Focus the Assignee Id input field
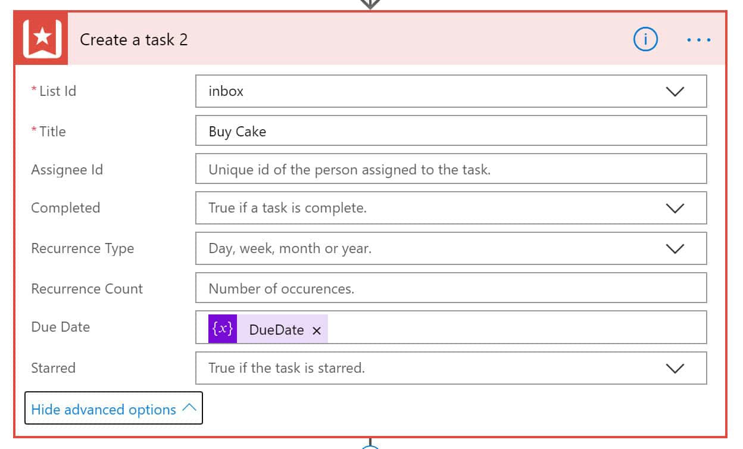The image size is (743, 449). 451,169
